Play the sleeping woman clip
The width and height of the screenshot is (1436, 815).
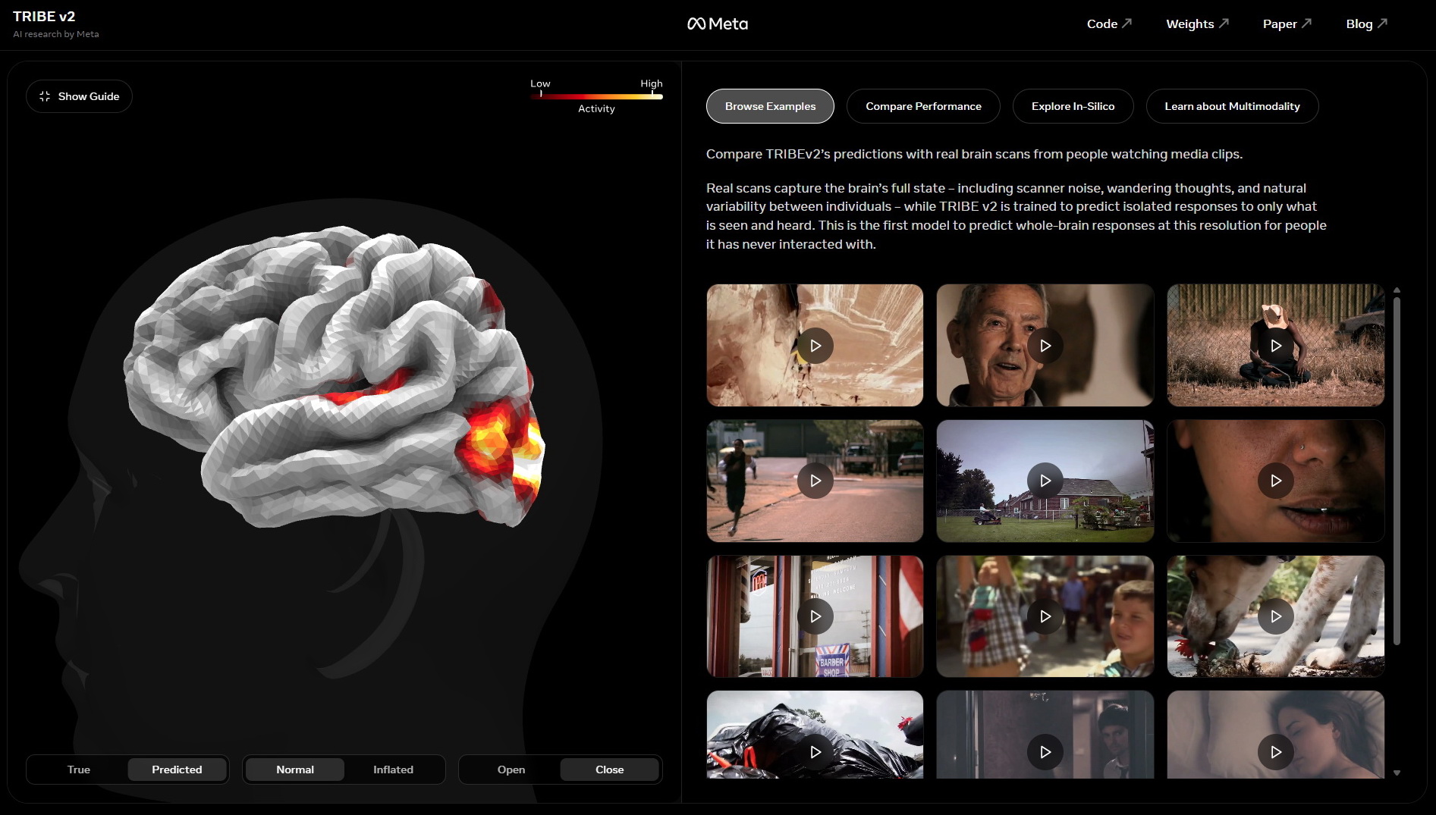1275,751
